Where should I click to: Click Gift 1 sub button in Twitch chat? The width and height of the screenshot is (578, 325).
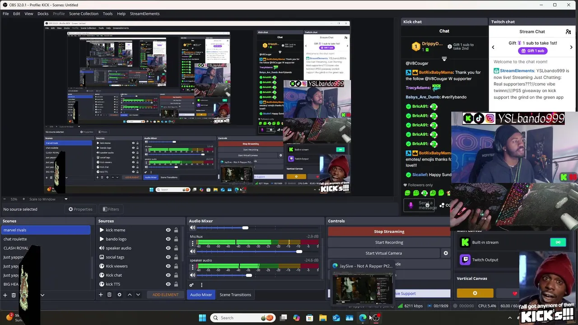532,51
